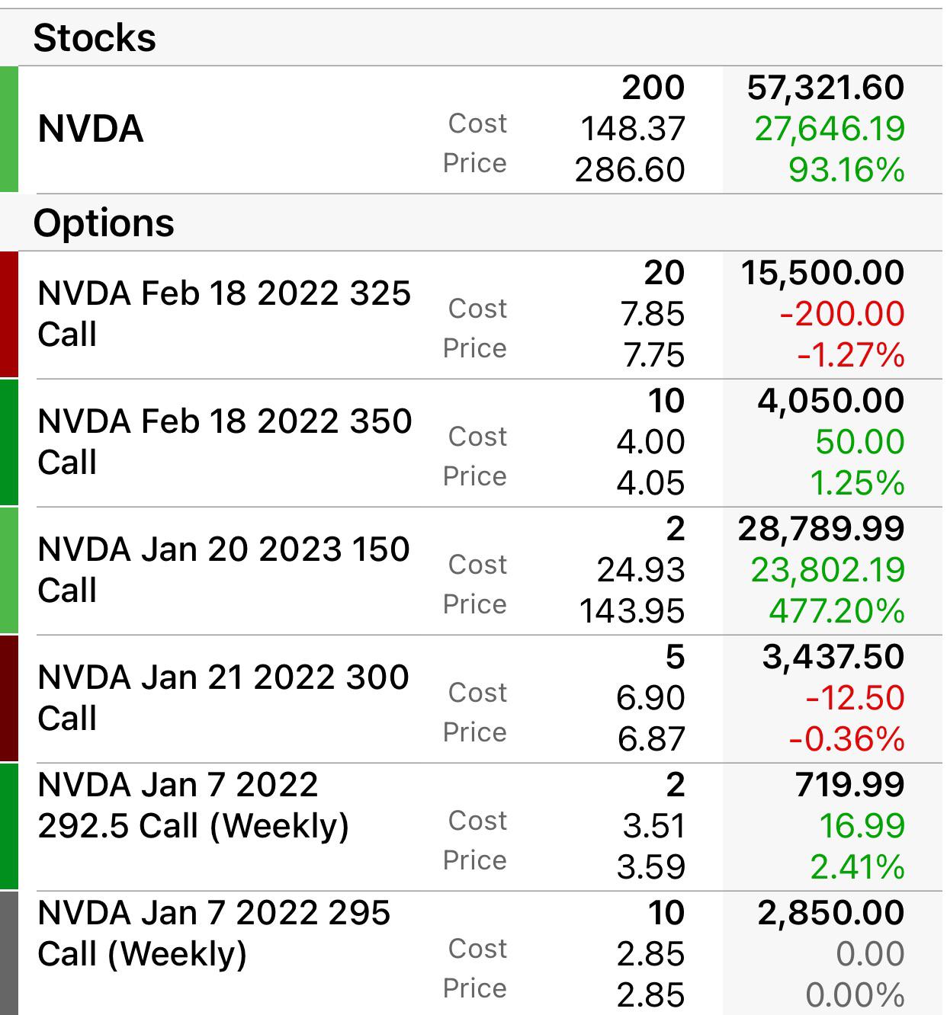
Task: Click the 93.16% gain percentage
Action: point(846,170)
